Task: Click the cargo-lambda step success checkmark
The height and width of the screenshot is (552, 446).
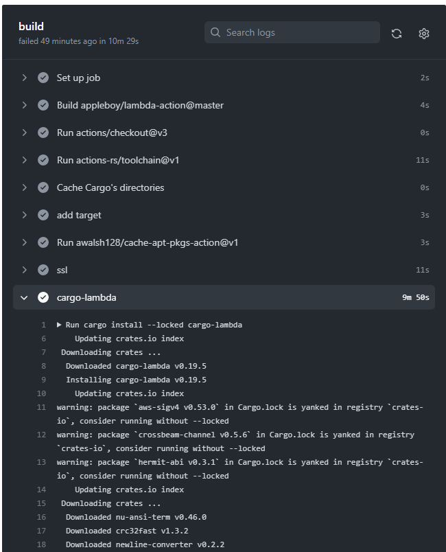Action: [x=43, y=297]
